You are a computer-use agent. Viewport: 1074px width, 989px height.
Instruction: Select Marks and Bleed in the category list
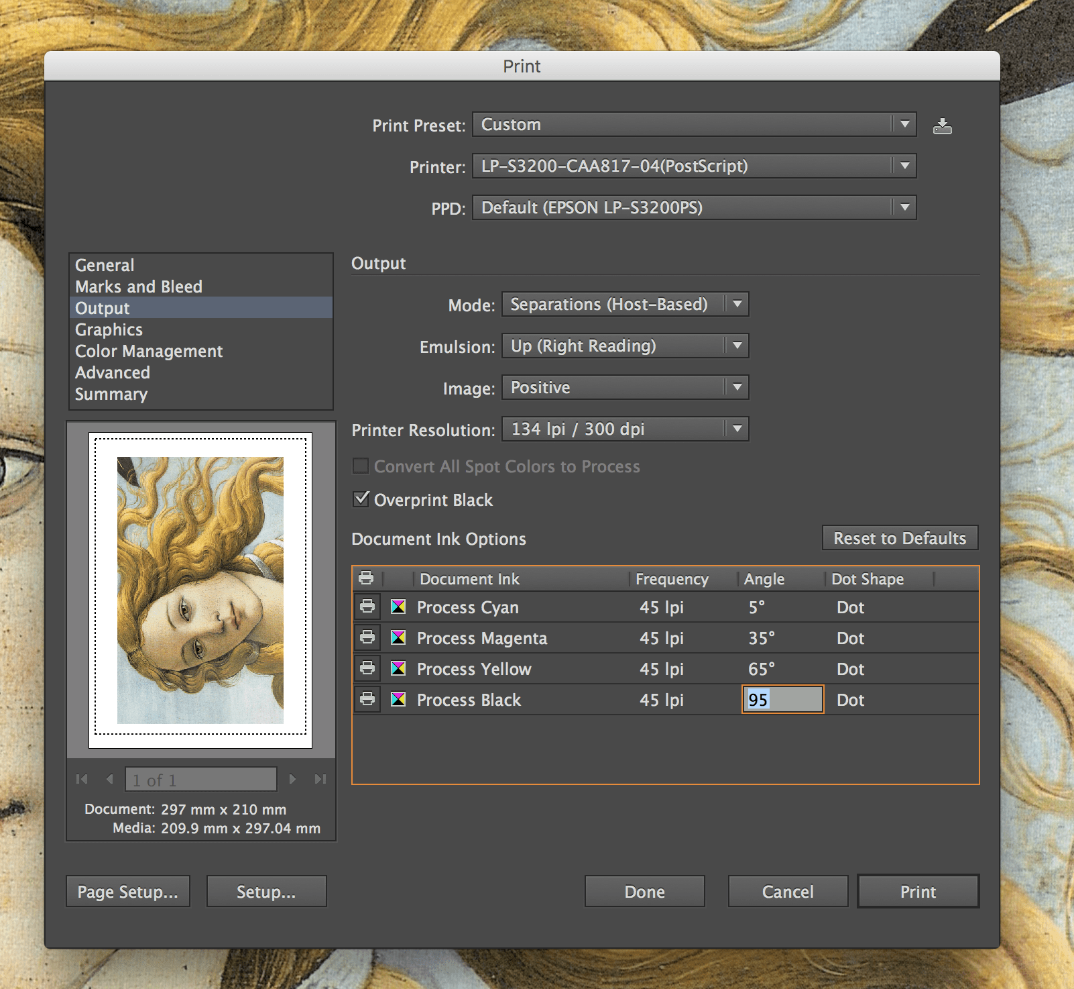click(139, 287)
